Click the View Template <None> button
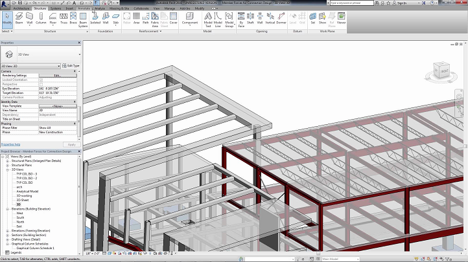Image resolution: width=468 pixels, height=262 pixels. [58, 106]
